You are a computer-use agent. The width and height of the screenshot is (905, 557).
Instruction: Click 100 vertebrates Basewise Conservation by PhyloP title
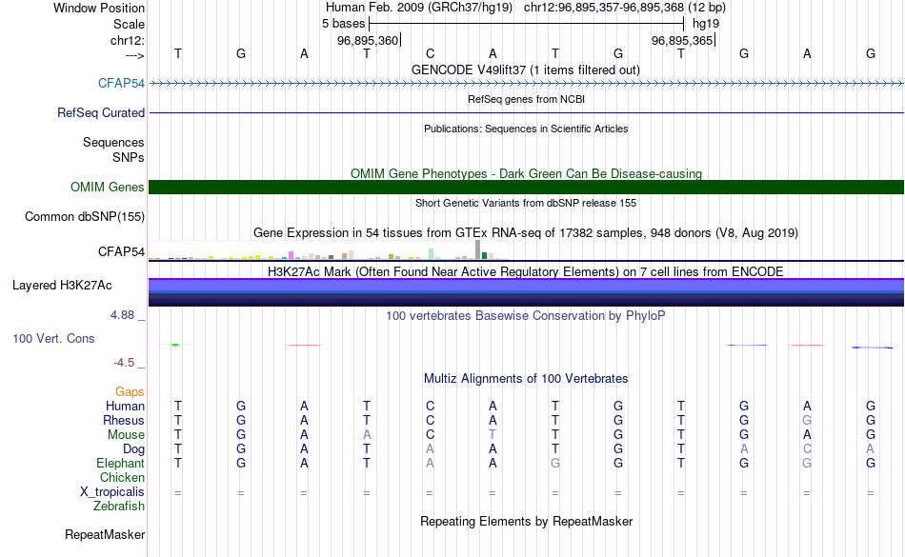coord(526,315)
